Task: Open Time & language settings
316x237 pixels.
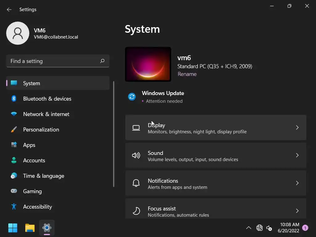Action: (58, 176)
